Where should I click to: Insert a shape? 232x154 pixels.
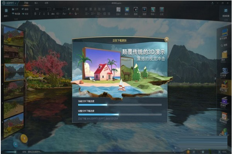153,11
